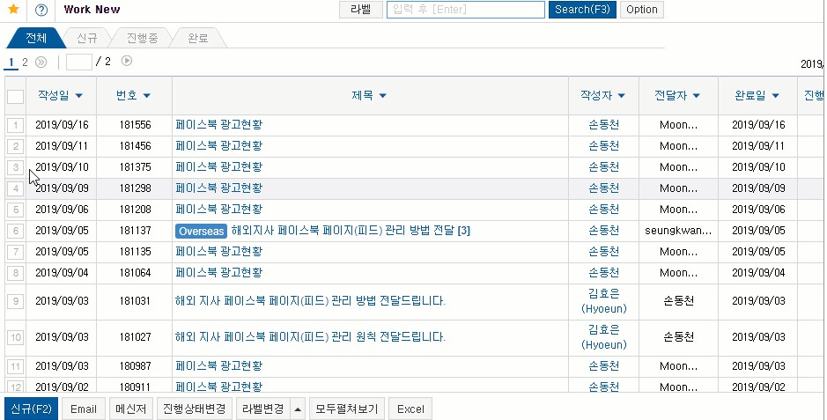Open 제목 column sort dropdown
The width and height of the screenshot is (827, 420).
[x=383, y=96]
